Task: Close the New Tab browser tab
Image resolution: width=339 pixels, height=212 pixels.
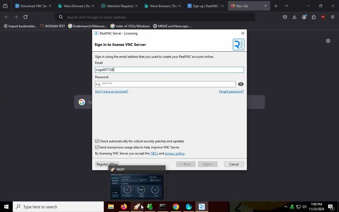Action: pos(266,6)
